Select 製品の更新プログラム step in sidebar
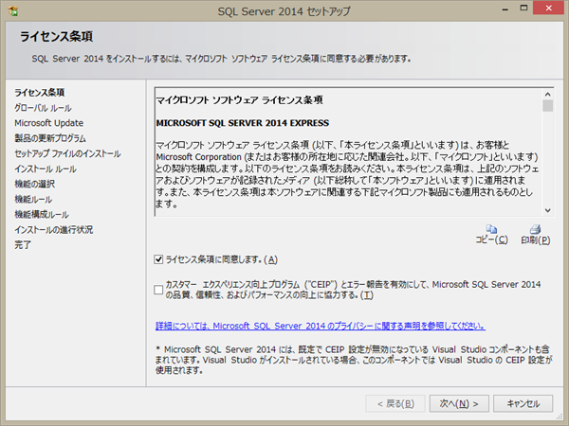This screenshot has width=569, height=426. coord(49,138)
